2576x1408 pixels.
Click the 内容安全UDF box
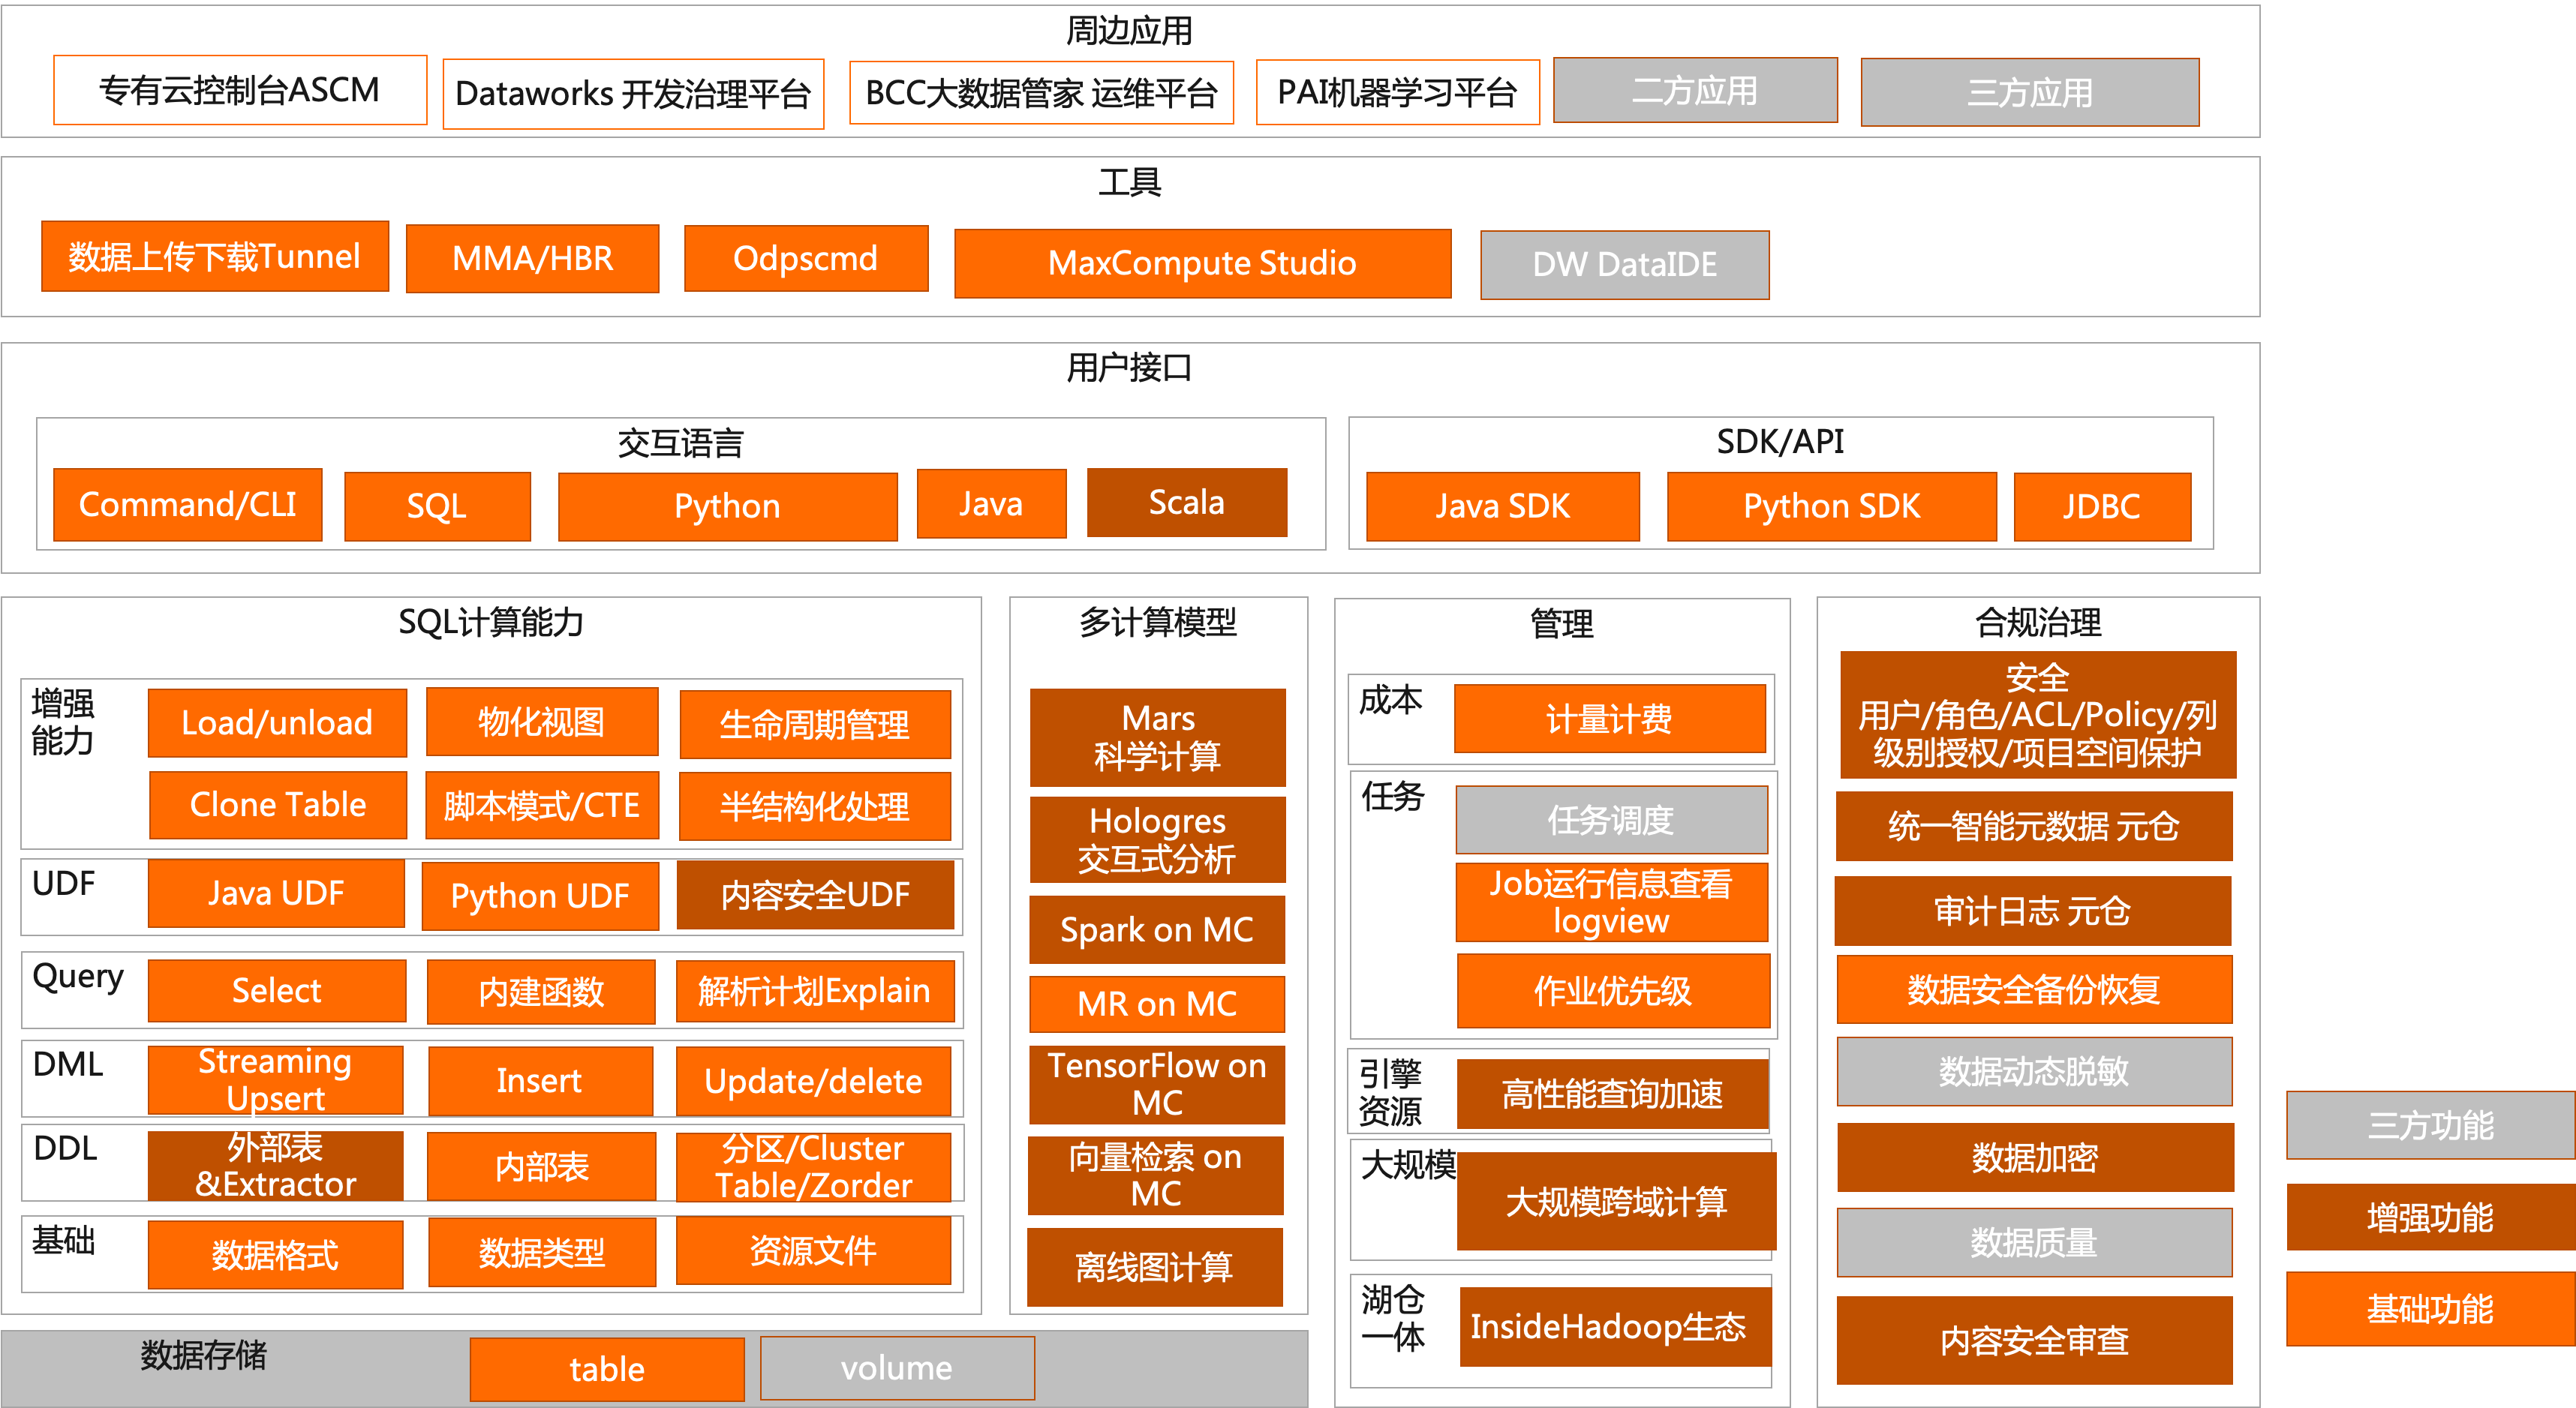point(815,895)
